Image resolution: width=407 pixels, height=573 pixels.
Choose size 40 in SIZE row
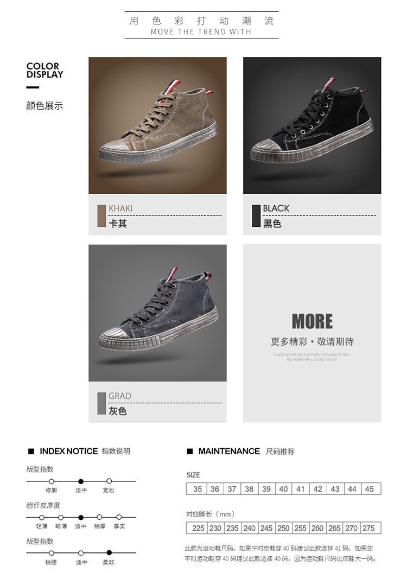[x=283, y=489]
